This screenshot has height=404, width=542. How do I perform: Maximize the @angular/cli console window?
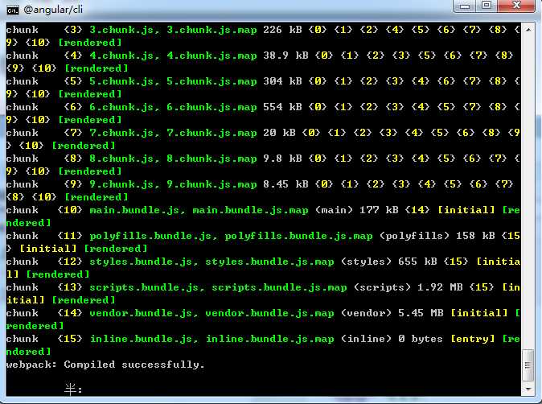(487, 6)
